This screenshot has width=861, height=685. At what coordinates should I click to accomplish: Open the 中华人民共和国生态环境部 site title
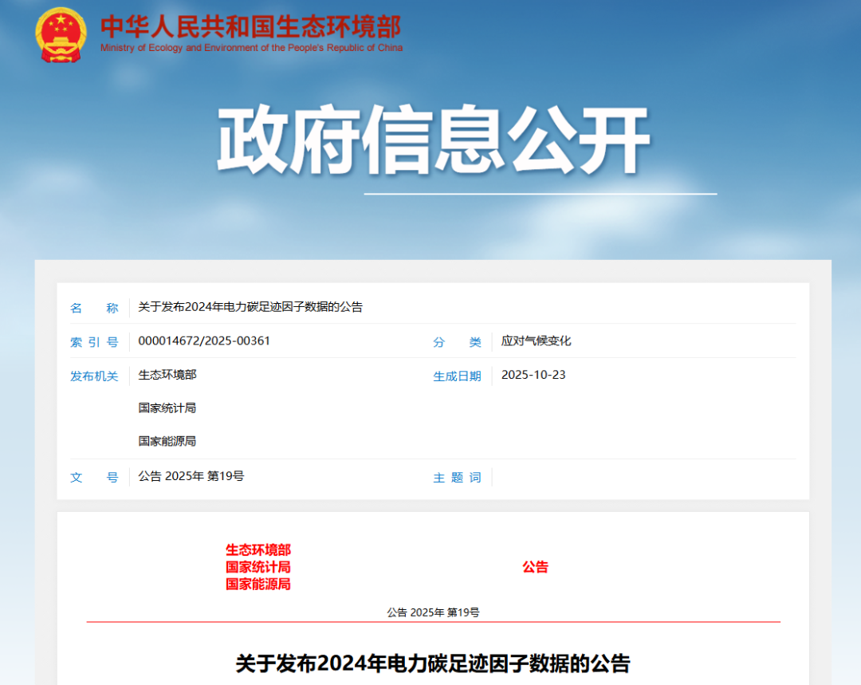click(x=250, y=26)
